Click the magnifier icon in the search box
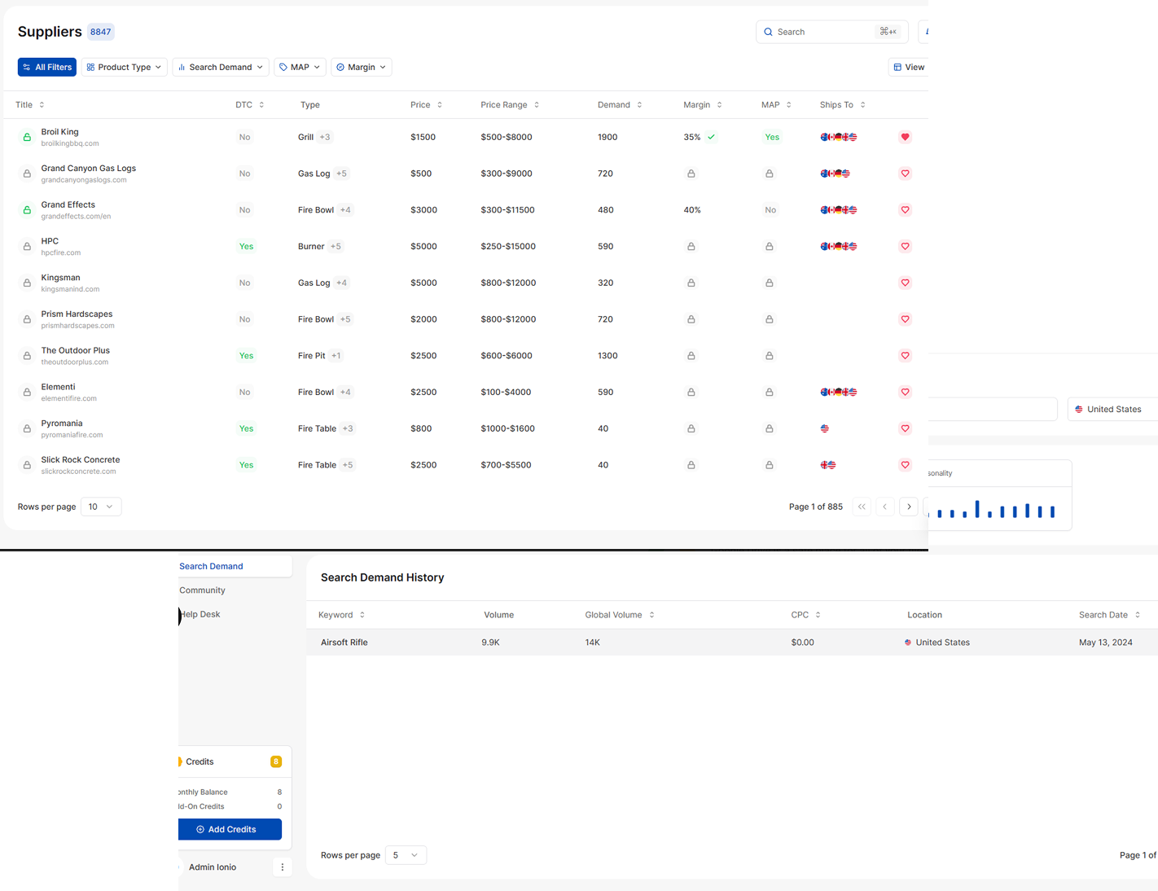Viewport: 1158px width, 891px height. [x=768, y=32]
